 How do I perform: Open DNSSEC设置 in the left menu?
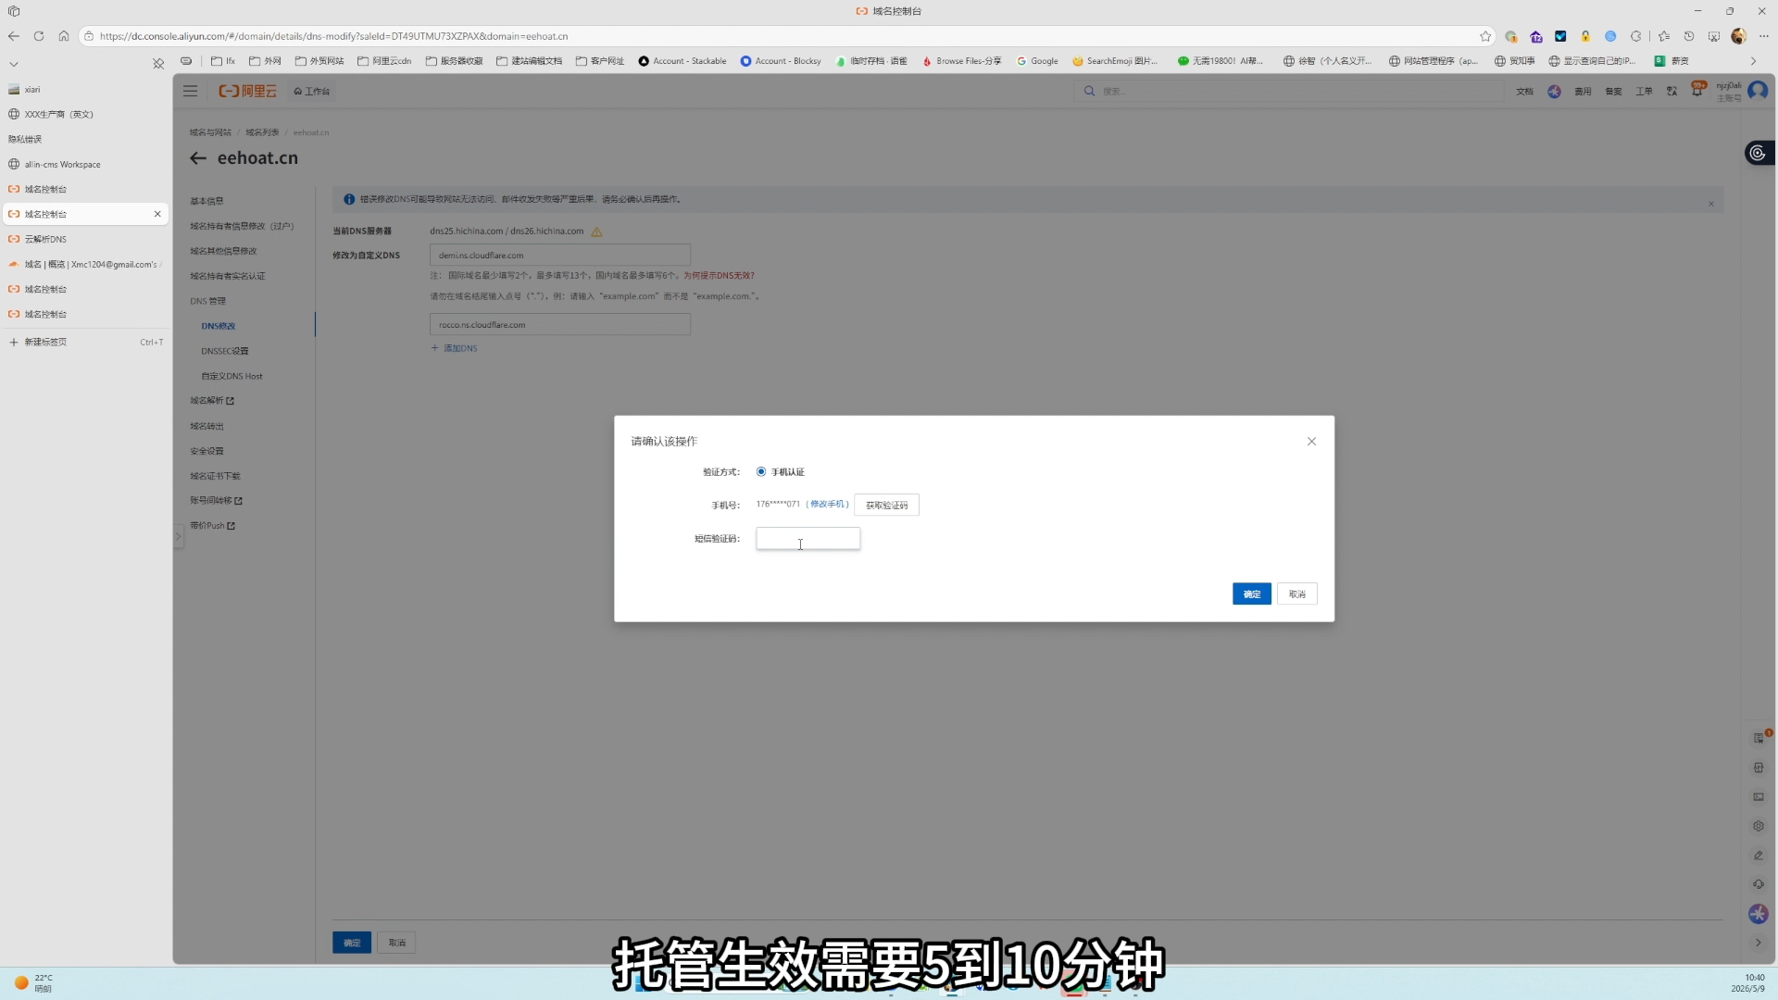(224, 351)
